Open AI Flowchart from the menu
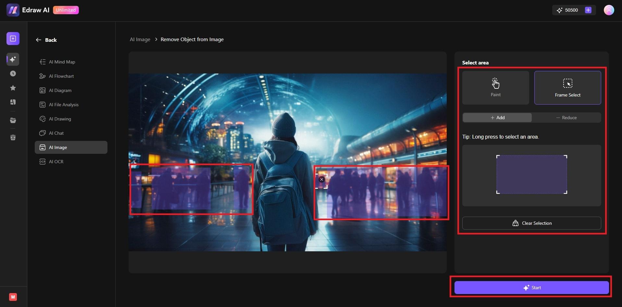The image size is (622, 307). (x=61, y=76)
